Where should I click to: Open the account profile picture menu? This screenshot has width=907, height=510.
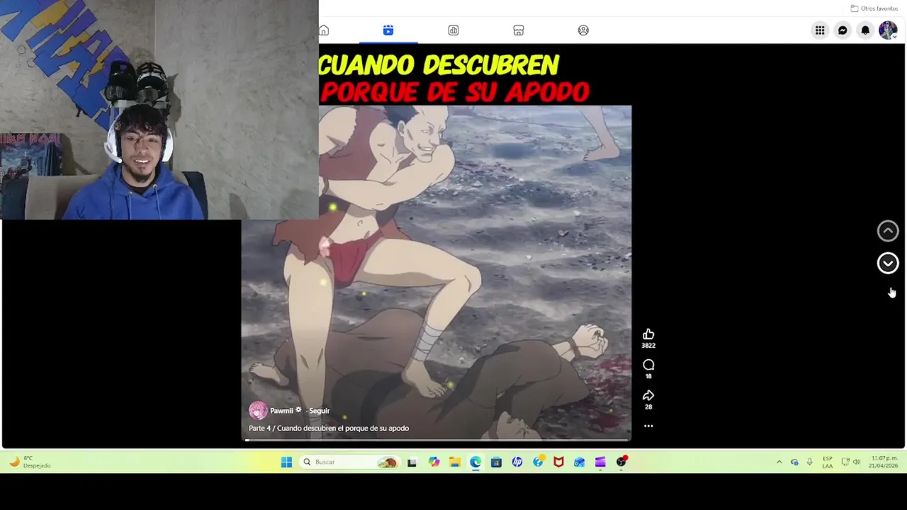pyautogui.click(x=888, y=30)
